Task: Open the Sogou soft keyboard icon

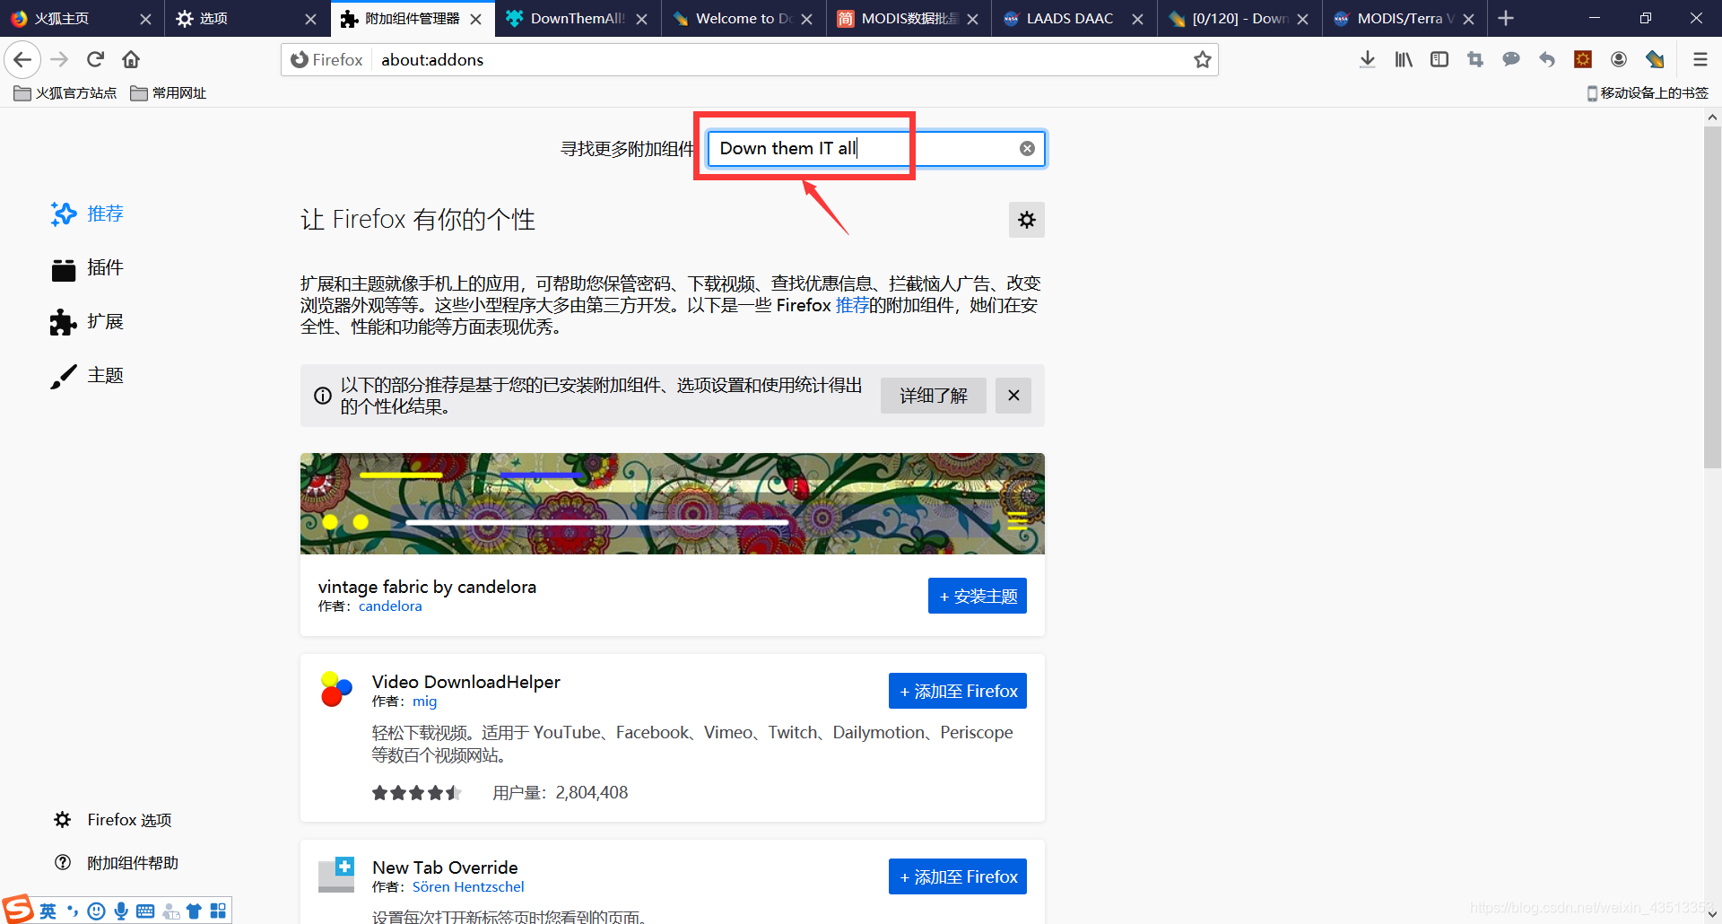Action: 145,911
